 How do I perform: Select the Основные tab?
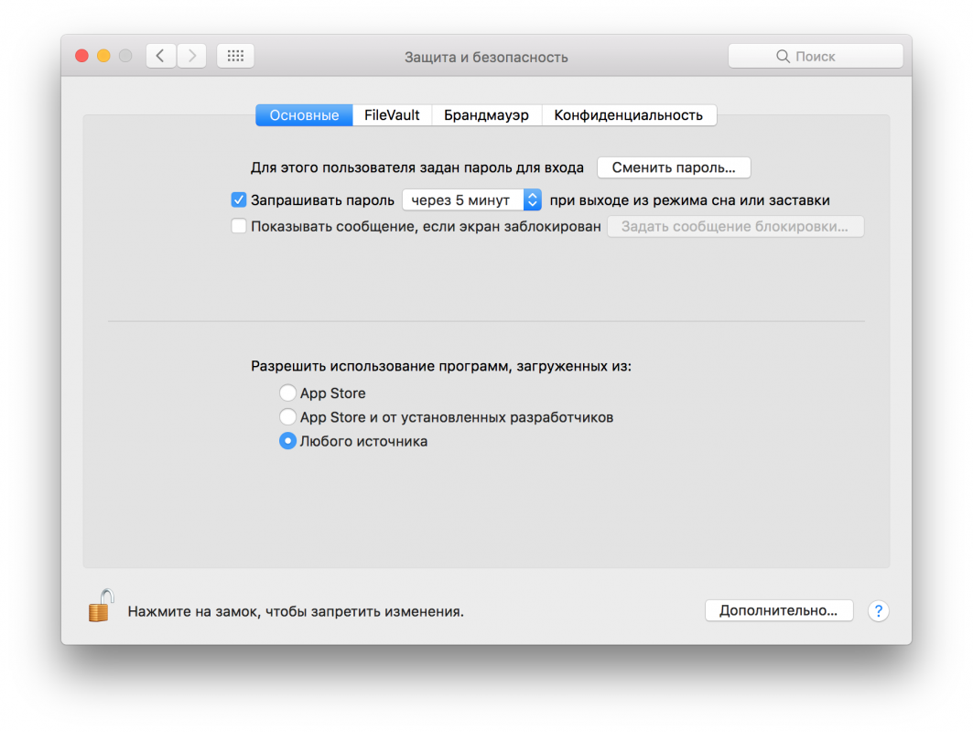pos(304,115)
